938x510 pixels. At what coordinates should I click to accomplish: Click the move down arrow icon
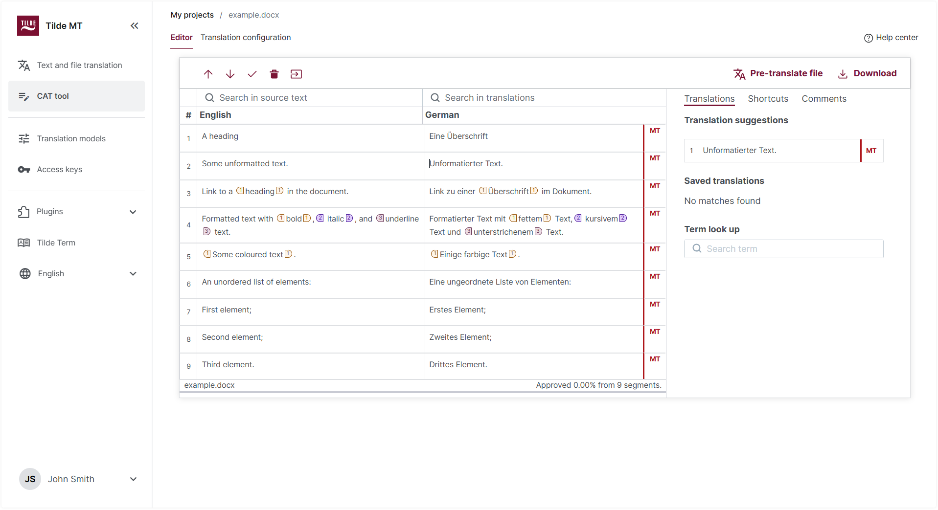click(230, 74)
